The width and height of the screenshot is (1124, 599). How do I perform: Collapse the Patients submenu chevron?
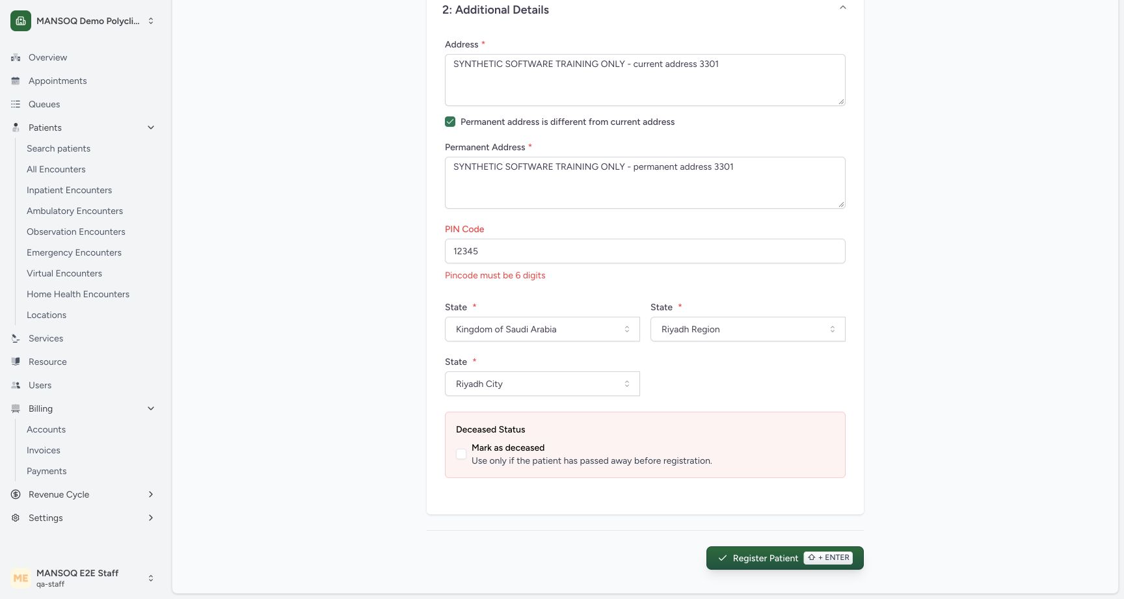coord(151,127)
